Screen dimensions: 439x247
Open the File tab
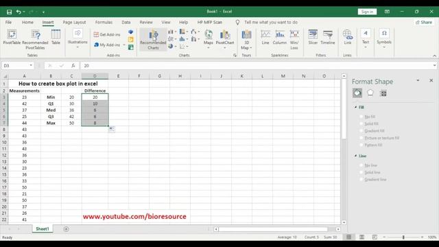tap(8, 22)
